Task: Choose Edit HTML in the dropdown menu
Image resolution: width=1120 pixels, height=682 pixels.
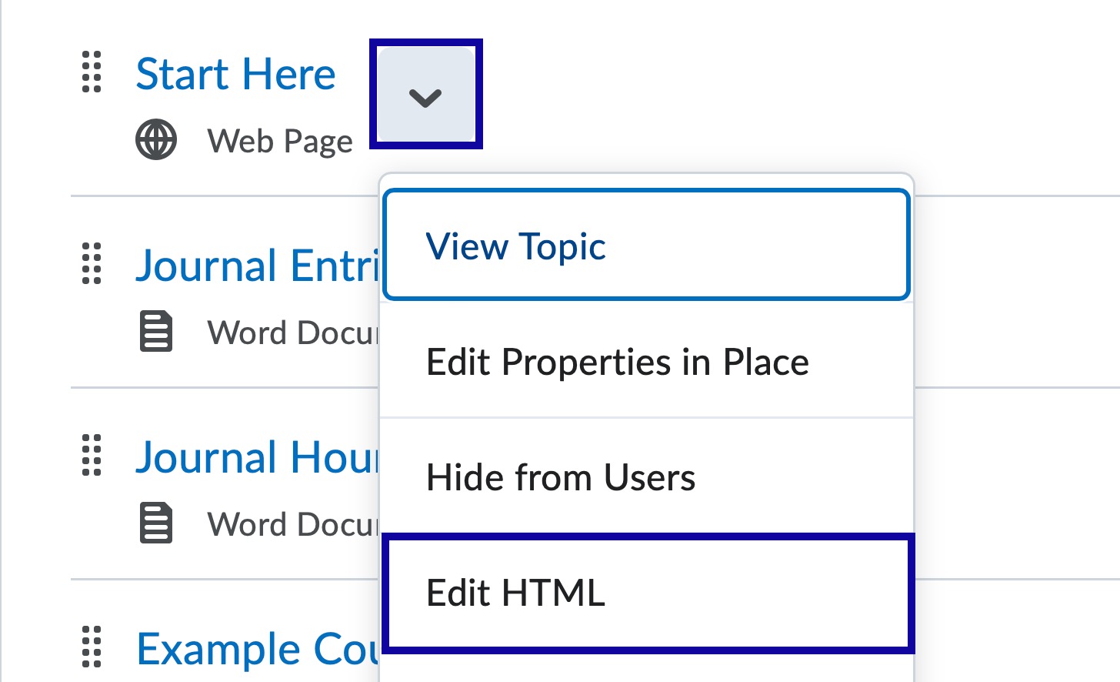Action: point(647,593)
